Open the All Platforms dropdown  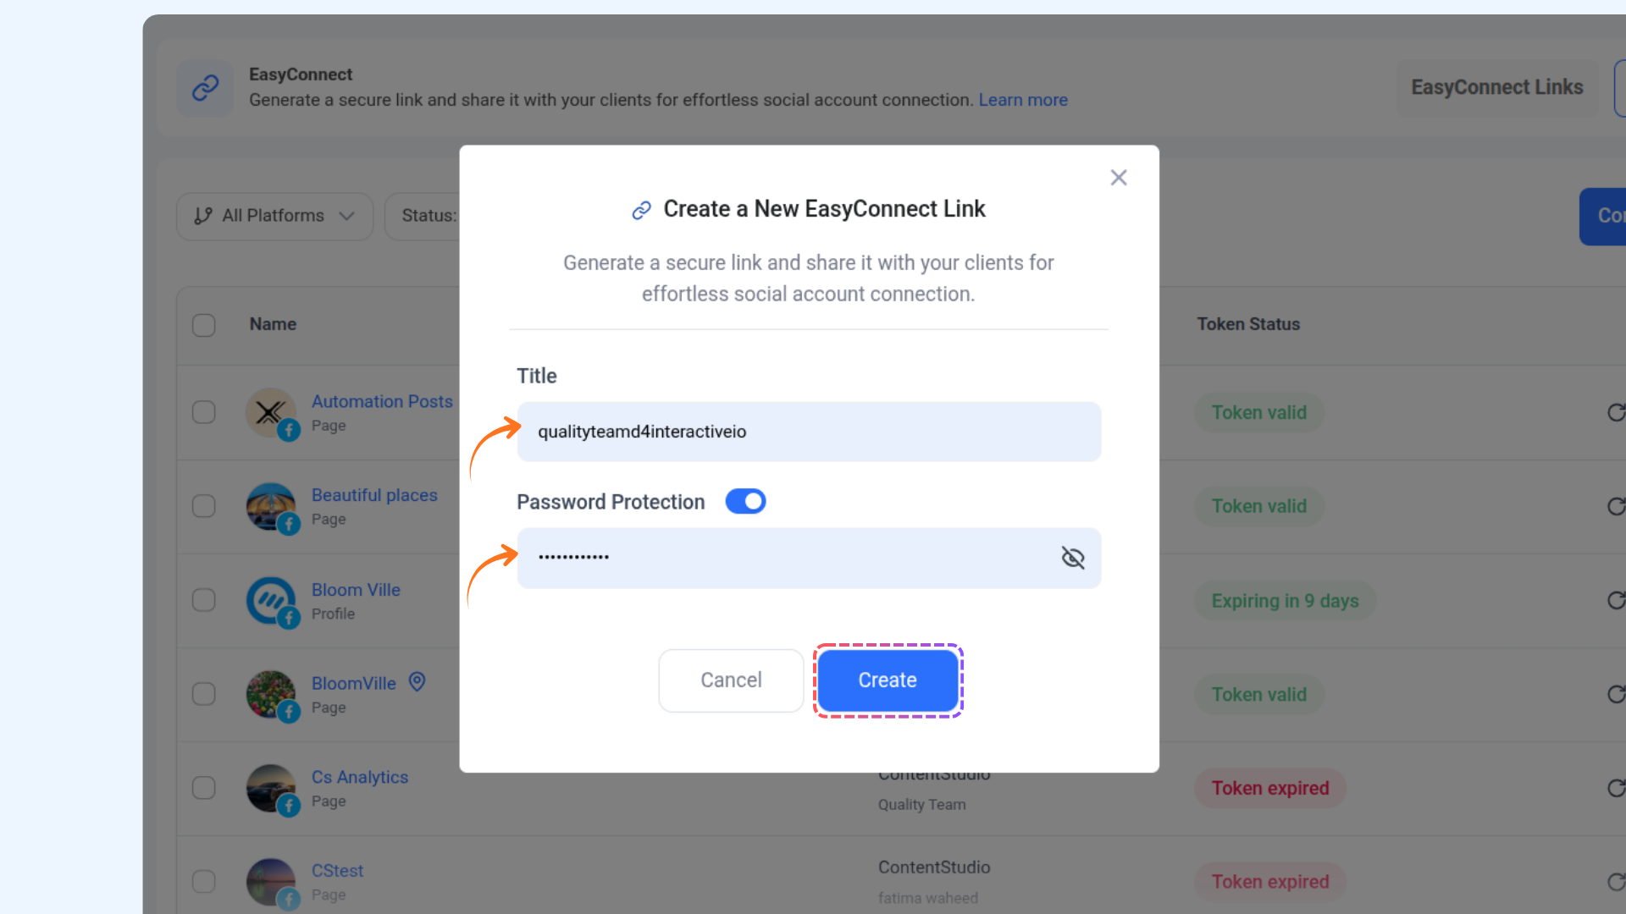point(274,216)
